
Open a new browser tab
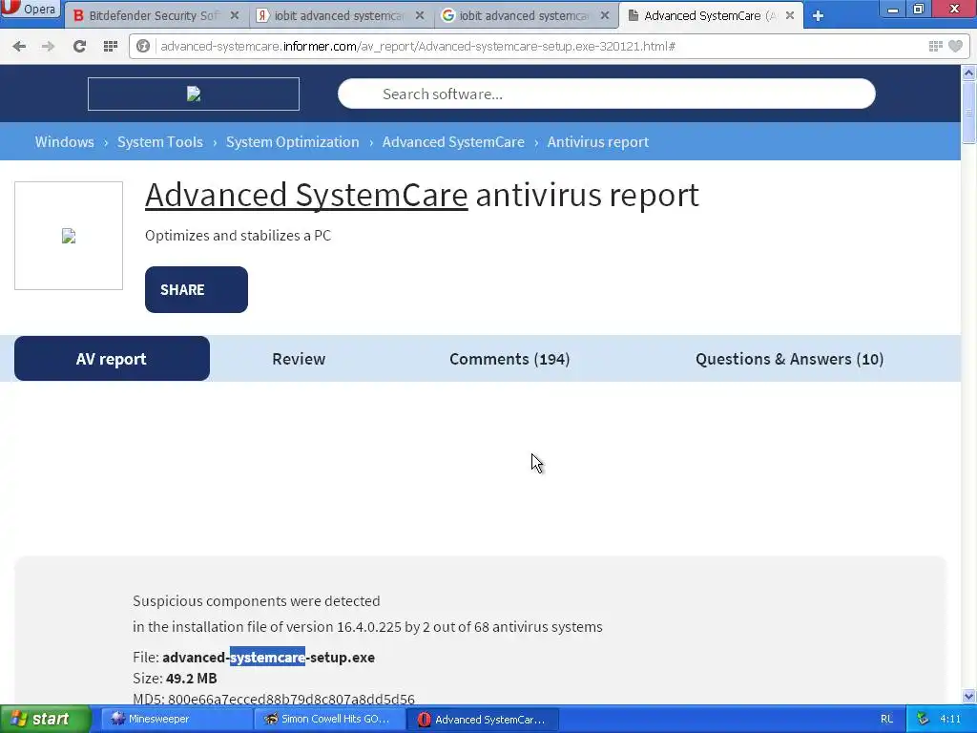tap(818, 16)
